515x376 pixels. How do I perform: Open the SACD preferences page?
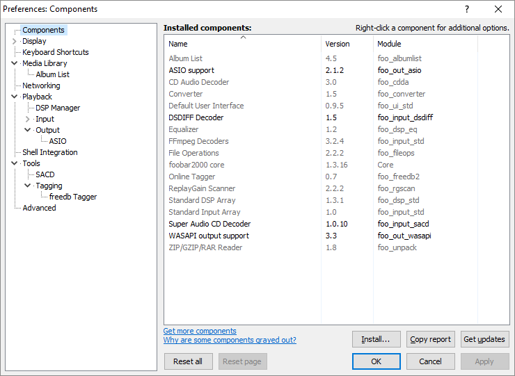[45, 175]
